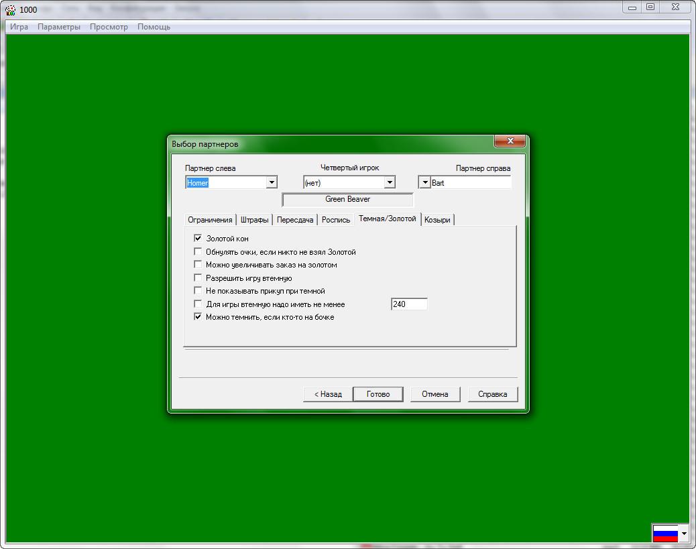Enable Обнулять очки, если никто не взял Золотой
This screenshot has height=549, width=696.
point(198,251)
